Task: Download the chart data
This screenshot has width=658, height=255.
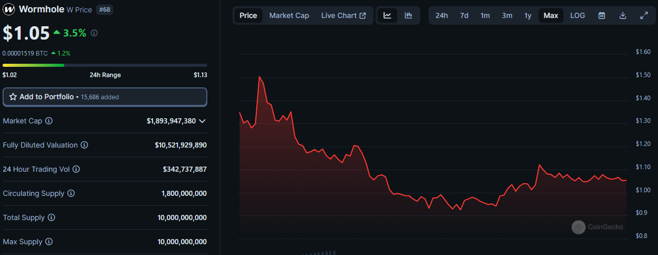Action: point(623,15)
